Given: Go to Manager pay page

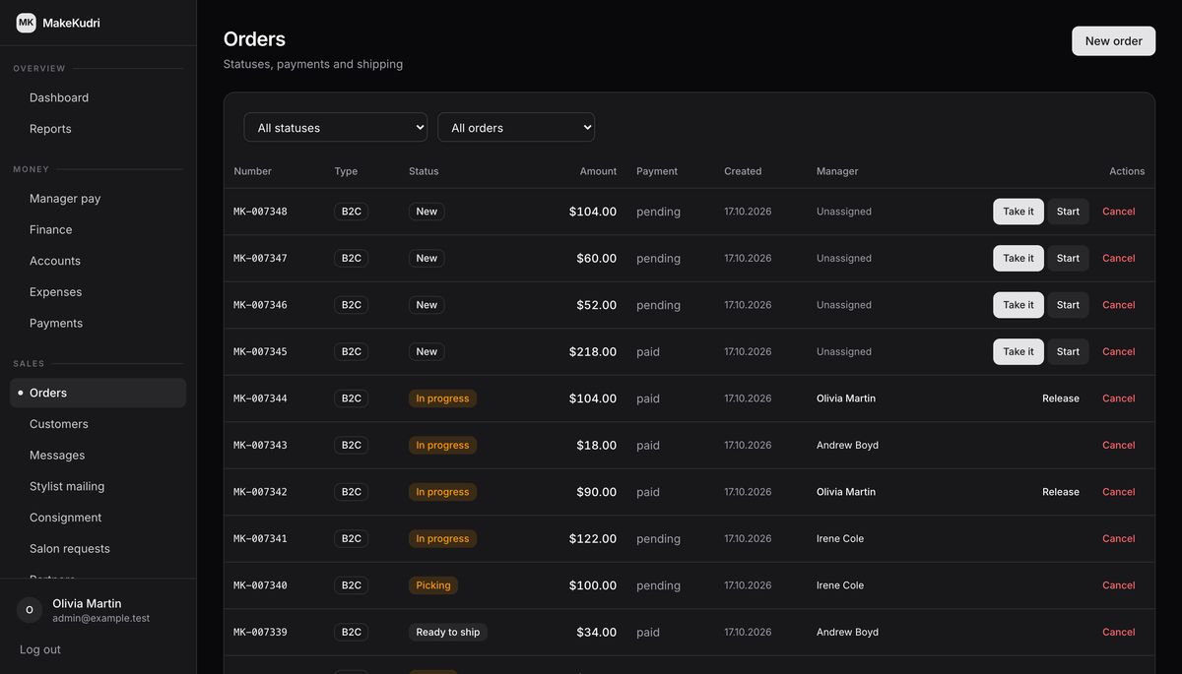Looking at the screenshot, I should coord(98,199).
